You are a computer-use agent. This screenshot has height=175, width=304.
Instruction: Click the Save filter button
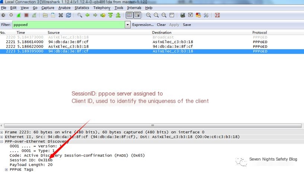pos(187,25)
